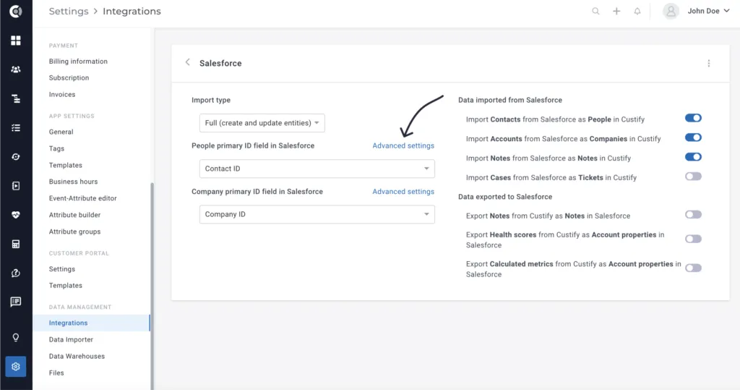Toggle Import Contacts as People switch
Image resolution: width=740 pixels, height=390 pixels.
(x=693, y=118)
